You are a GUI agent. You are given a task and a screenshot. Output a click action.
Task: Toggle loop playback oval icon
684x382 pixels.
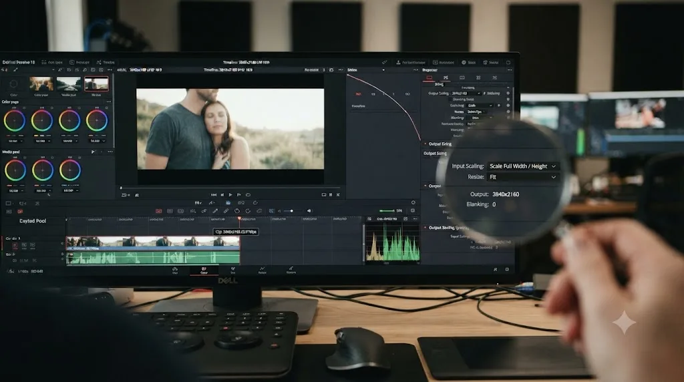coord(248,195)
